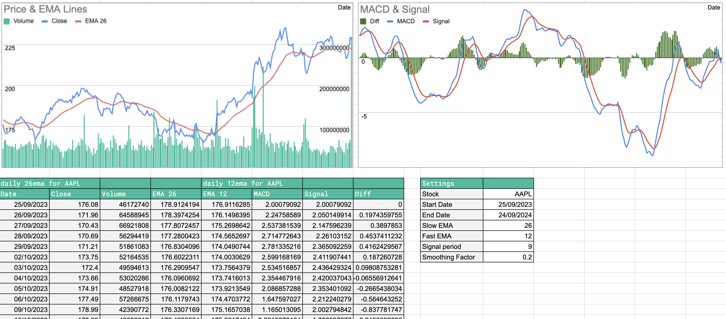Screen dimensions: 726x319
Task: Click date cell 26/09/2023
Action: pyautogui.click(x=25, y=215)
